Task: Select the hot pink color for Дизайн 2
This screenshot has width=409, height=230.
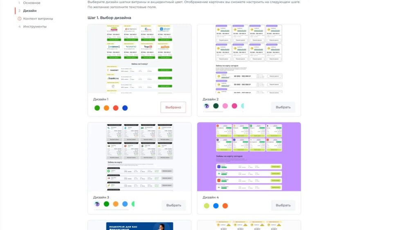Action: (234, 106)
